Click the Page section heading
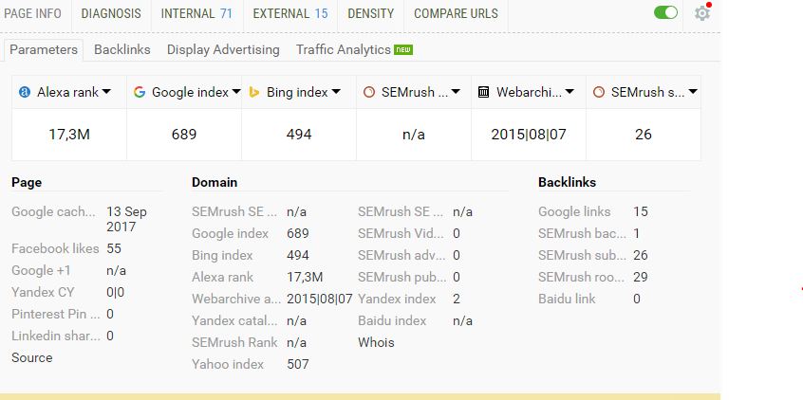The height and width of the screenshot is (400, 803). click(x=27, y=183)
